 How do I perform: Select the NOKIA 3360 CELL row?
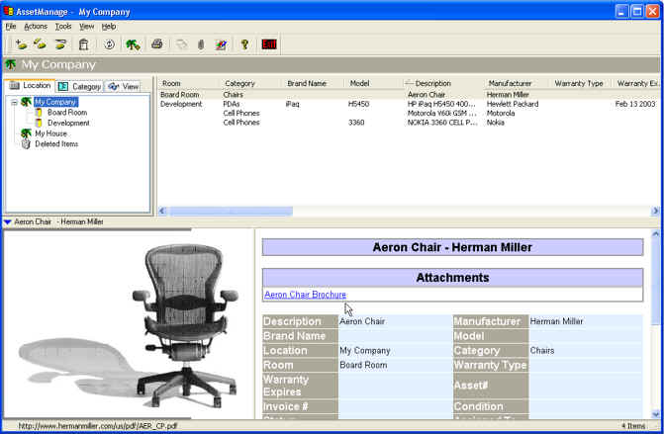point(409,123)
